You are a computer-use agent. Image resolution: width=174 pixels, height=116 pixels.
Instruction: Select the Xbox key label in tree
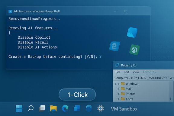point(129,99)
